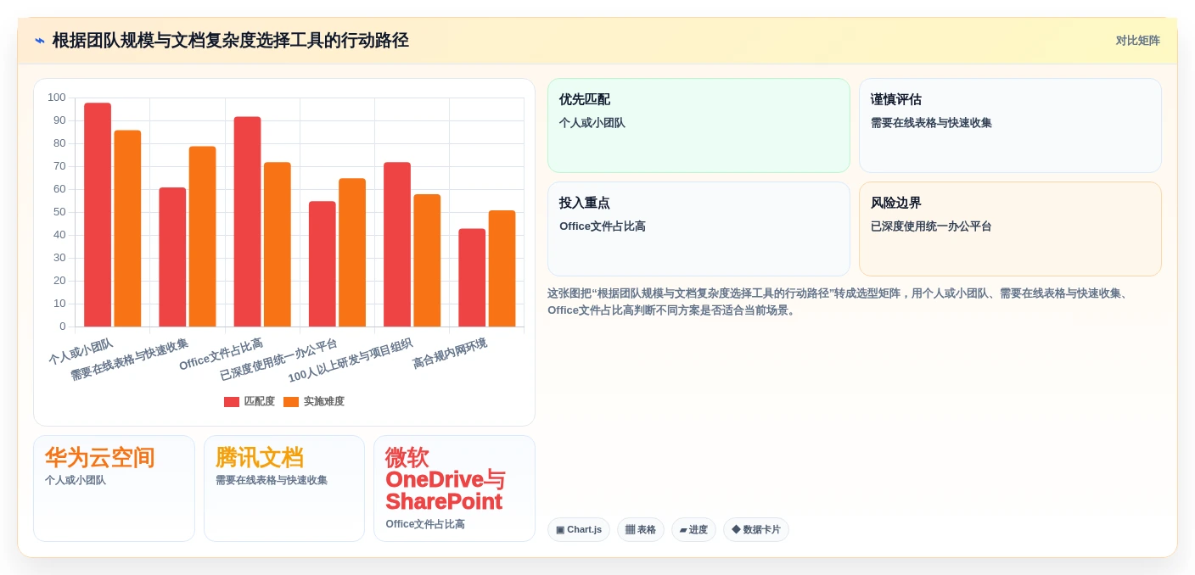Open the 谨慎评估 card
This screenshot has height=575, width=1195.
point(1010,126)
